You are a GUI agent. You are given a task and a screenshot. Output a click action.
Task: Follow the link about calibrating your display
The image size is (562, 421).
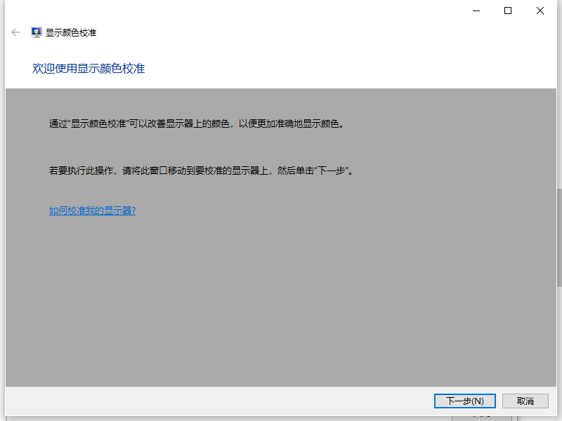click(x=92, y=210)
